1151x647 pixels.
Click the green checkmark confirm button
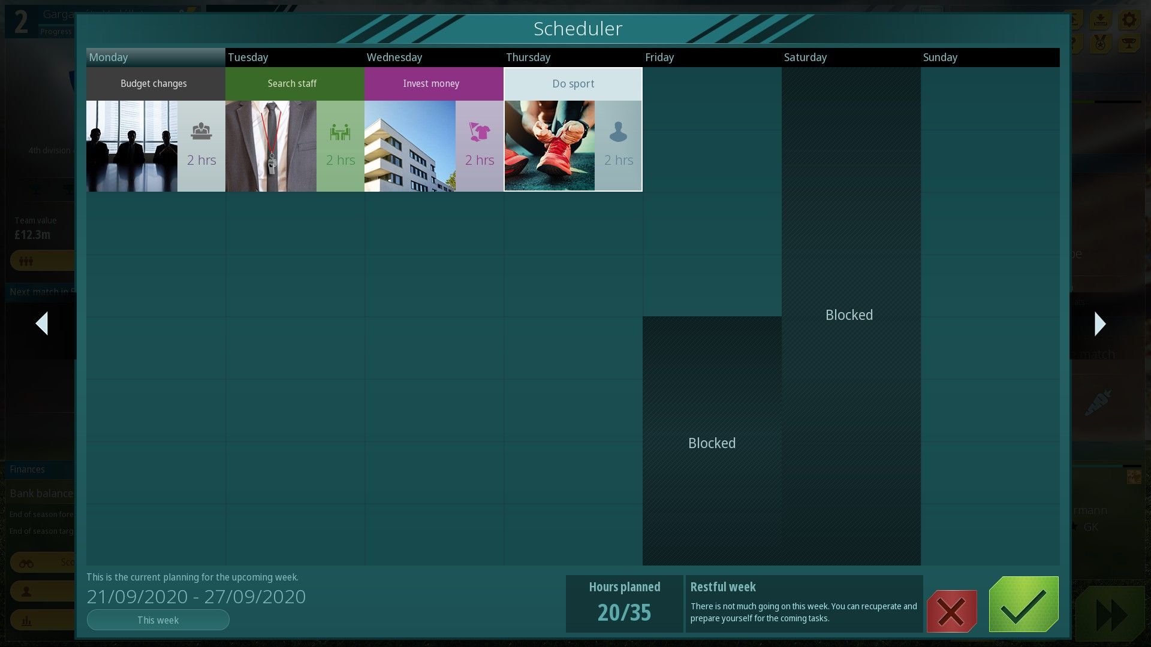pyautogui.click(x=1023, y=604)
